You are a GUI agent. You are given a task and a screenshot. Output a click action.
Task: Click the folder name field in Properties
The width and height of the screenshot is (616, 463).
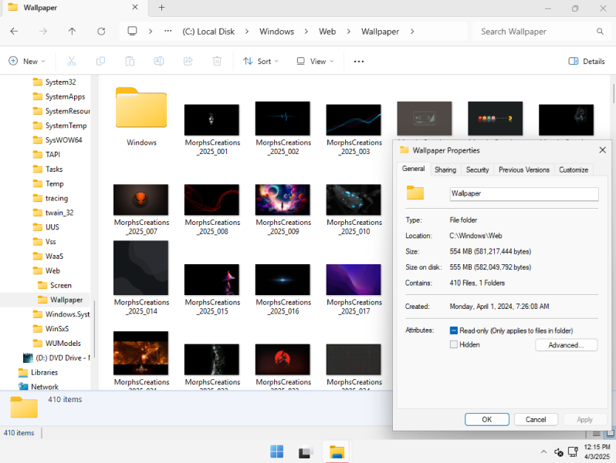pyautogui.click(x=524, y=193)
